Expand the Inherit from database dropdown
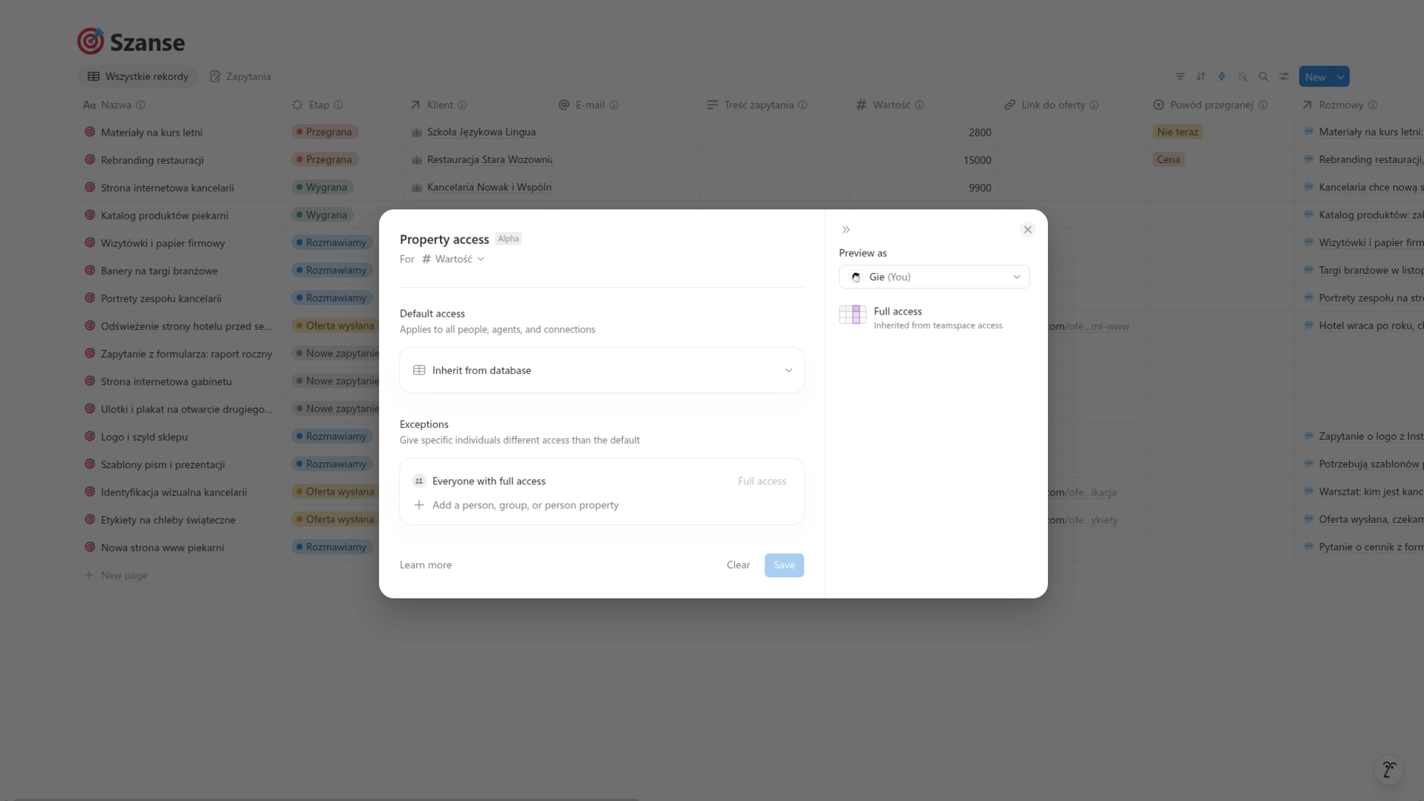 pyautogui.click(x=601, y=370)
